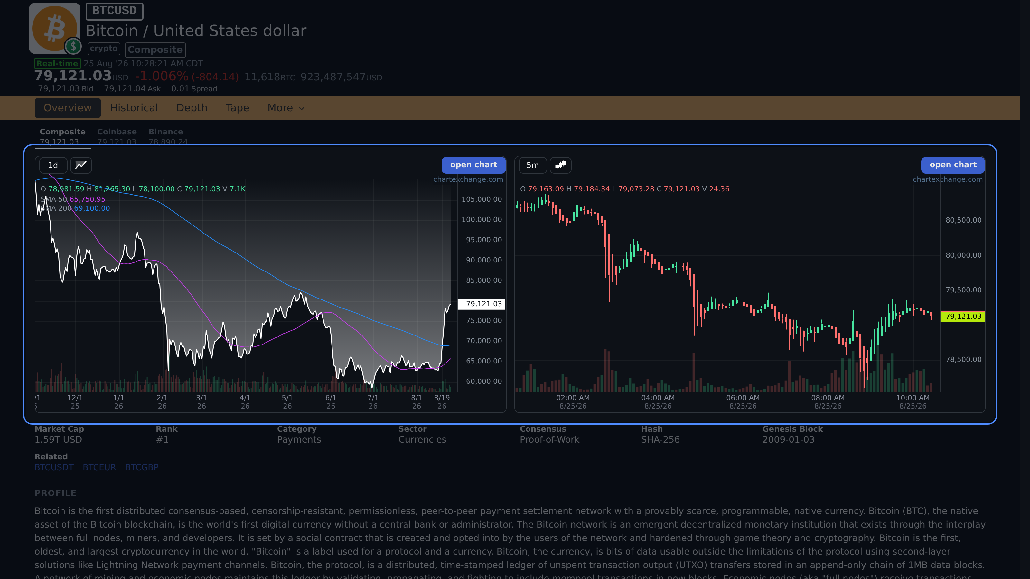Click the Hash value SHA-256
This screenshot has height=579, width=1030.
click(660, 439)
